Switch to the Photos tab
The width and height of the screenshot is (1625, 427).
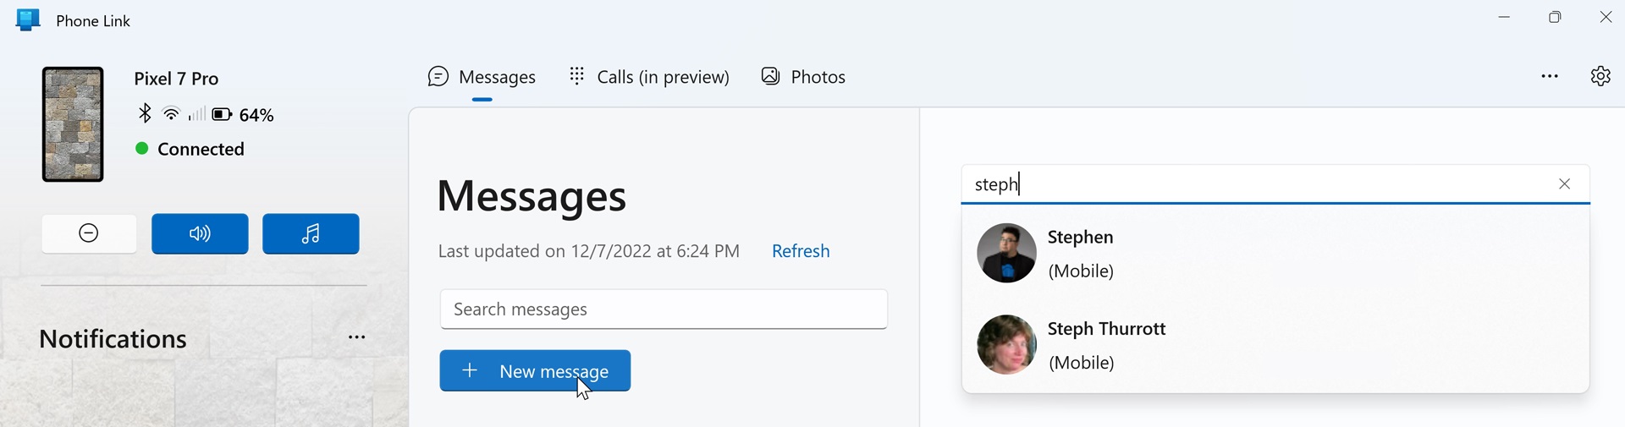pyautogui.click(x=803, y=78)
